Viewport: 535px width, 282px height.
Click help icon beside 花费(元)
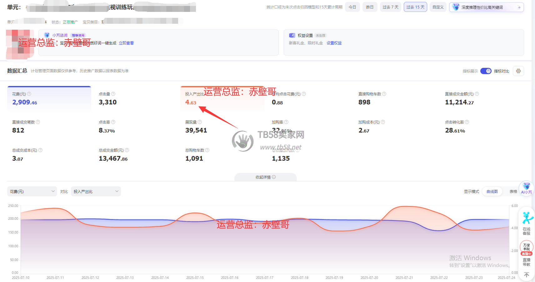29,94
